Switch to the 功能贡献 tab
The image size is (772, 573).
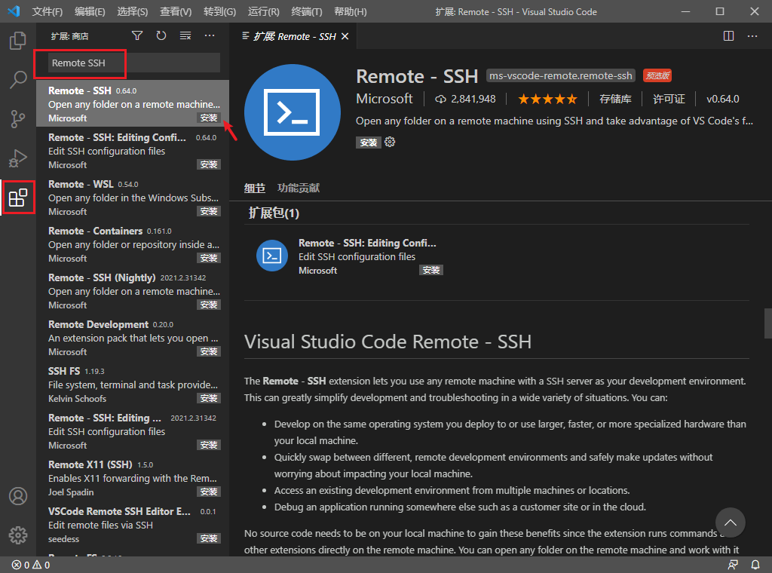(x=299, y=188)
